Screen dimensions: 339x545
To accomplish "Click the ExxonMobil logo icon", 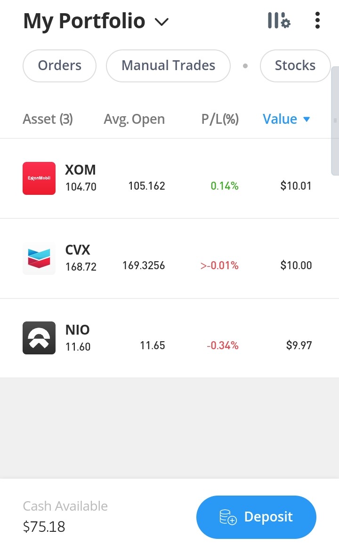I will pos(39,178).
